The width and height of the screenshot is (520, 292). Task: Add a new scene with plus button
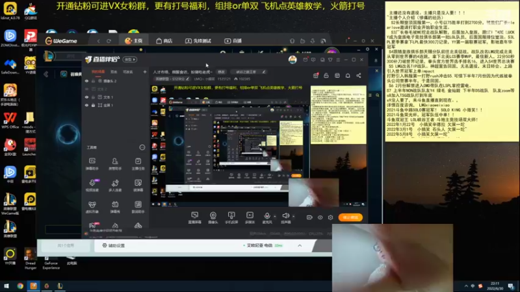[x=145, y=72]
